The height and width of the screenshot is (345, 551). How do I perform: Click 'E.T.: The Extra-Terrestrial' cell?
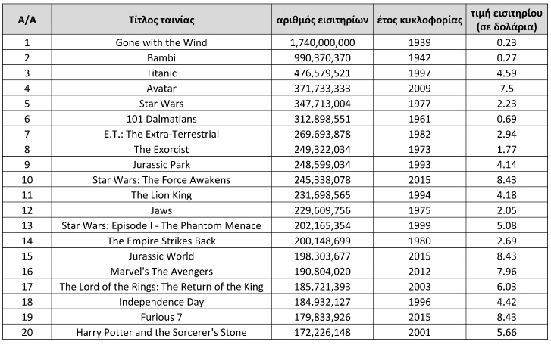[161, 134]
